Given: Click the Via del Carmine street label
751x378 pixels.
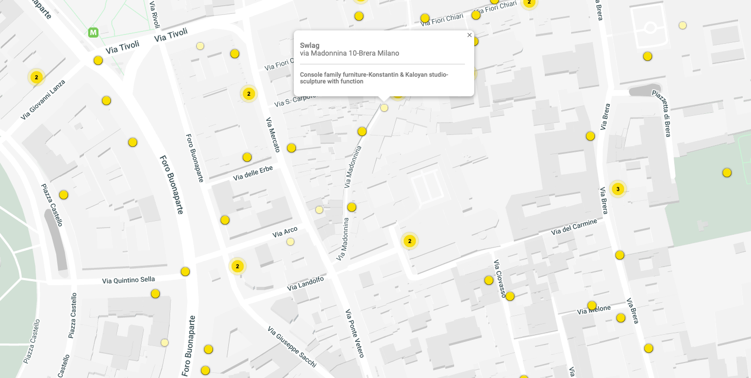Looking at the screenshot, I should coord(574,227).
